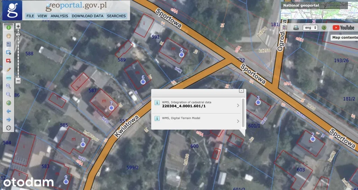Click the zoom slider handle
358x190 pixels.
click(x=18, y=35)
